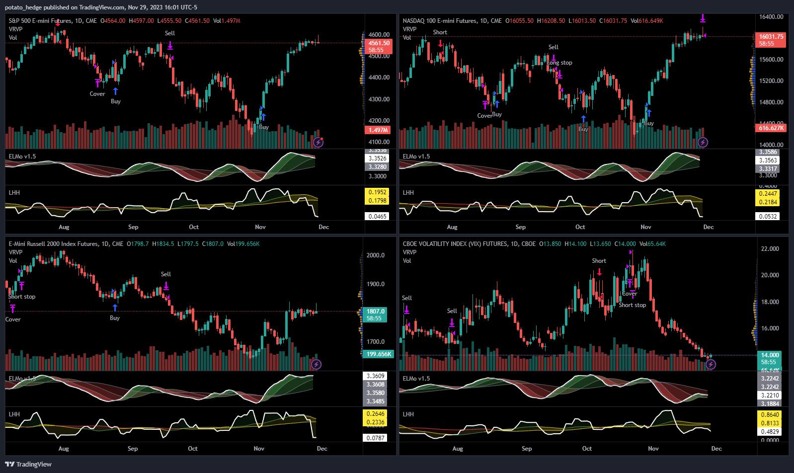
Task: Click the Sell signal label on the S&P 500 chart
Action: [x=170, y=33]
